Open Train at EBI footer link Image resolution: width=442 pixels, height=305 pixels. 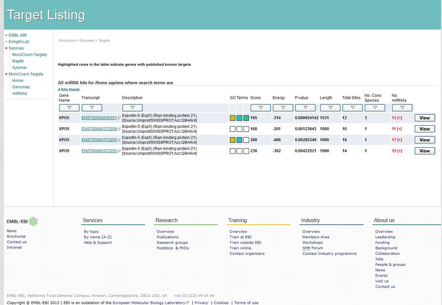pos(240,237)
